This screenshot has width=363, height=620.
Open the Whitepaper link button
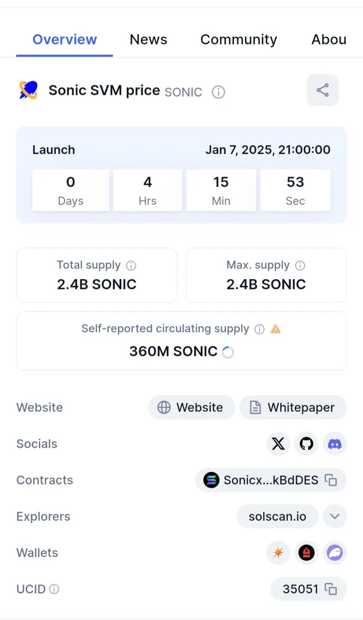293,408
